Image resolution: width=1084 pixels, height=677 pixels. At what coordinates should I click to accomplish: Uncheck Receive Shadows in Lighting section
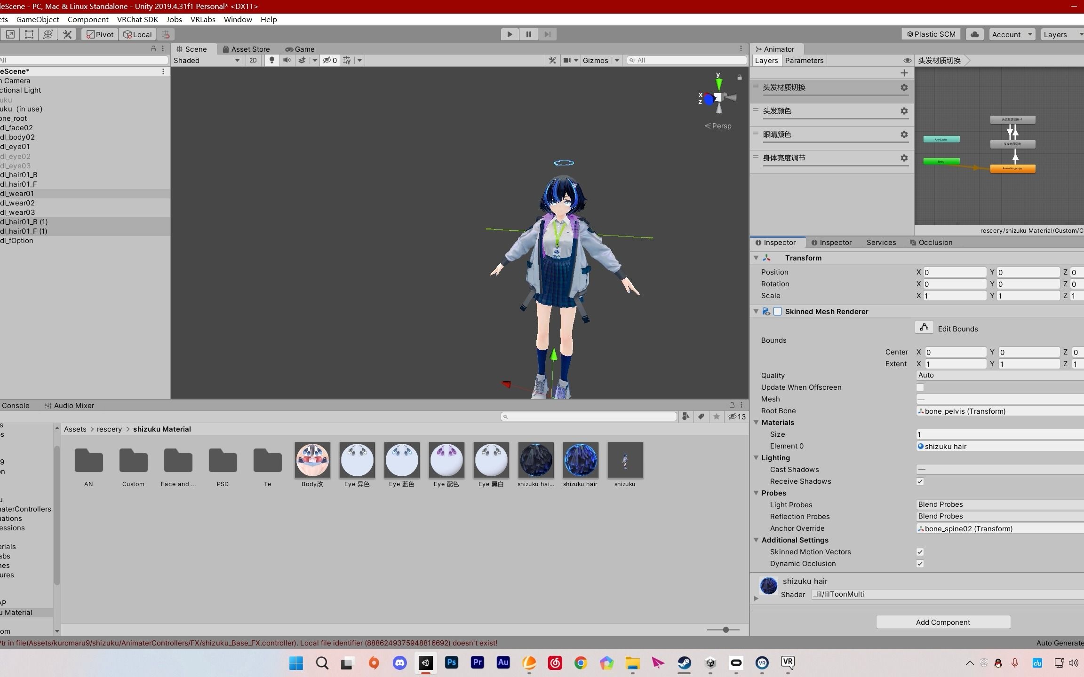[x=920, y=481]
